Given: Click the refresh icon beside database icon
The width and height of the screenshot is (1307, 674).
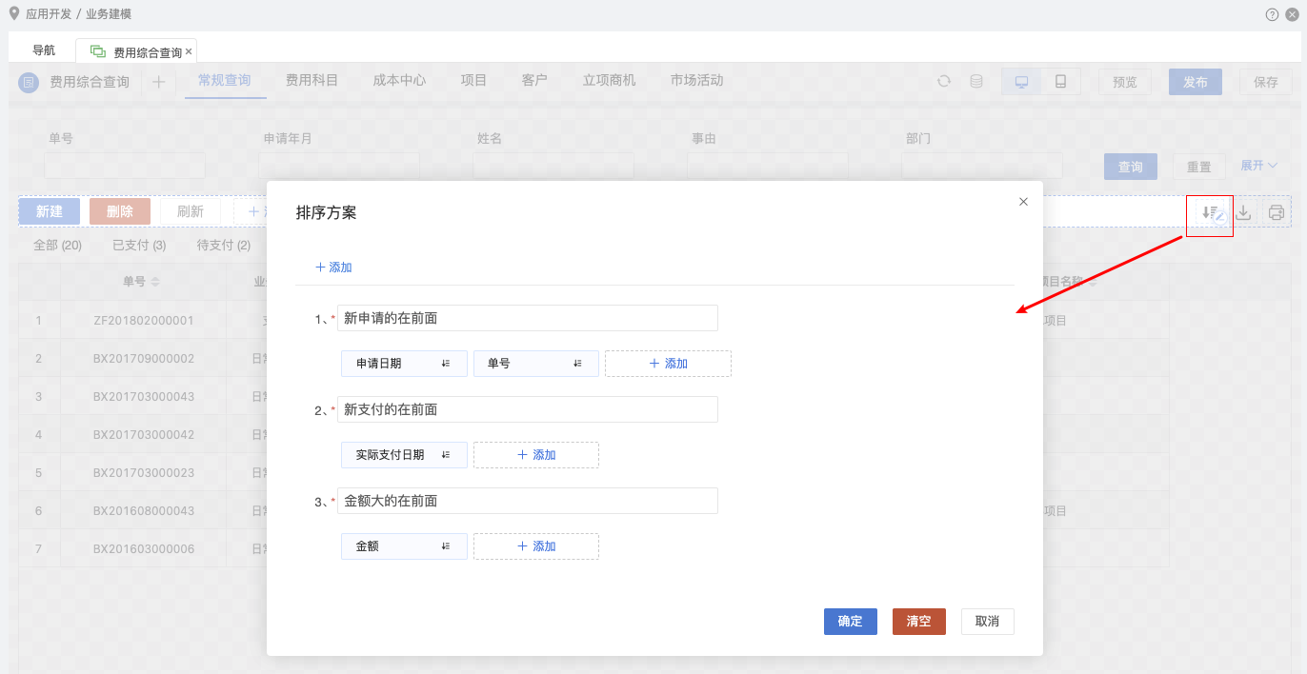Looking at the screenshot, I should pos(944,82).
